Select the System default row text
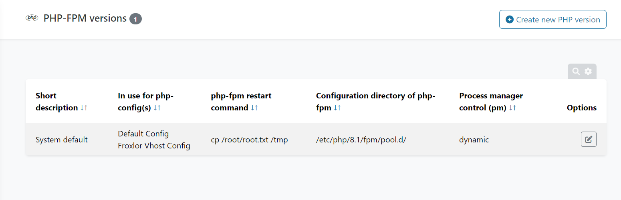This screenshot has height=200, width=621. coord(62,140)
